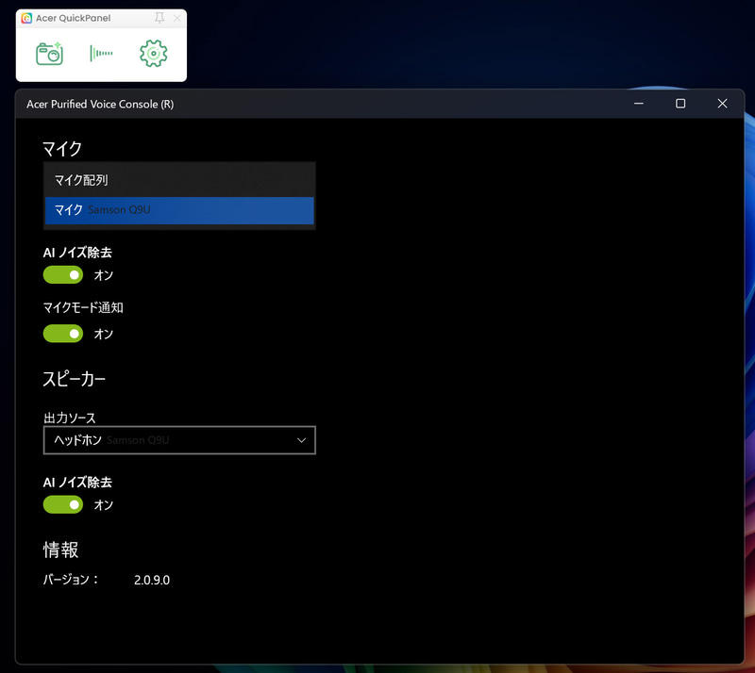Viewport: 755px width, 673px height.
Task: Minimize the Acer Purified Voice Console window
Action: [639, 104]
